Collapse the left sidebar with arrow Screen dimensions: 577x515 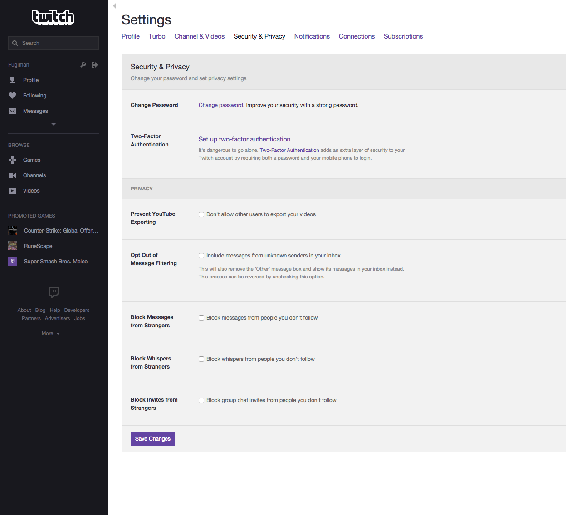click(114, 6)
